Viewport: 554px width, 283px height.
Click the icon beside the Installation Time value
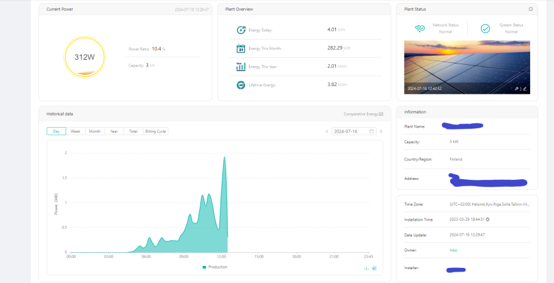coord(488,219)
